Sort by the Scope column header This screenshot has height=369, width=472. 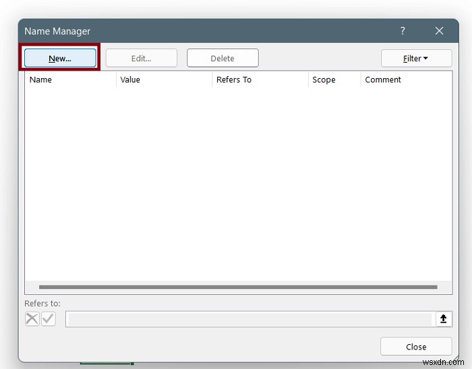click(x=334, y=79)
